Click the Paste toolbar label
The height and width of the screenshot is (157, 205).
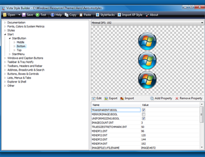point(87,15)
